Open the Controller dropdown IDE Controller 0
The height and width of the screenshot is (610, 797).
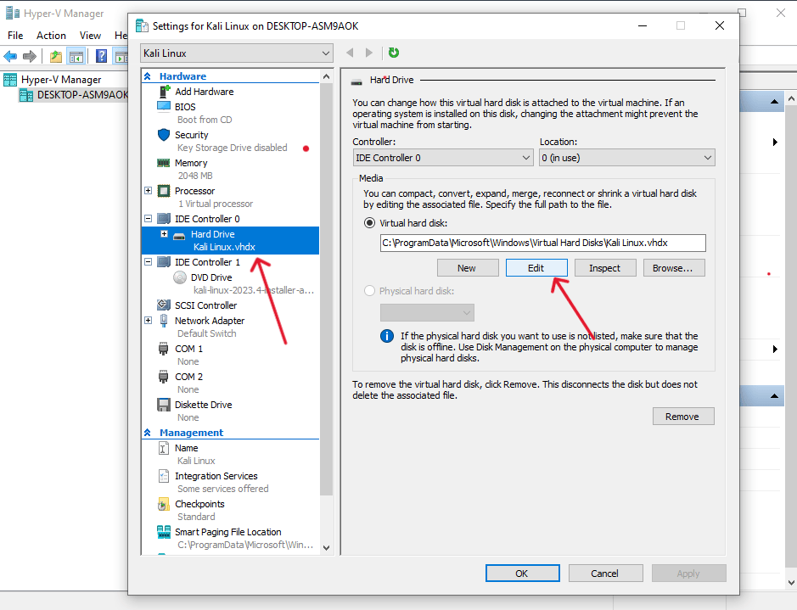pos(443,158)
